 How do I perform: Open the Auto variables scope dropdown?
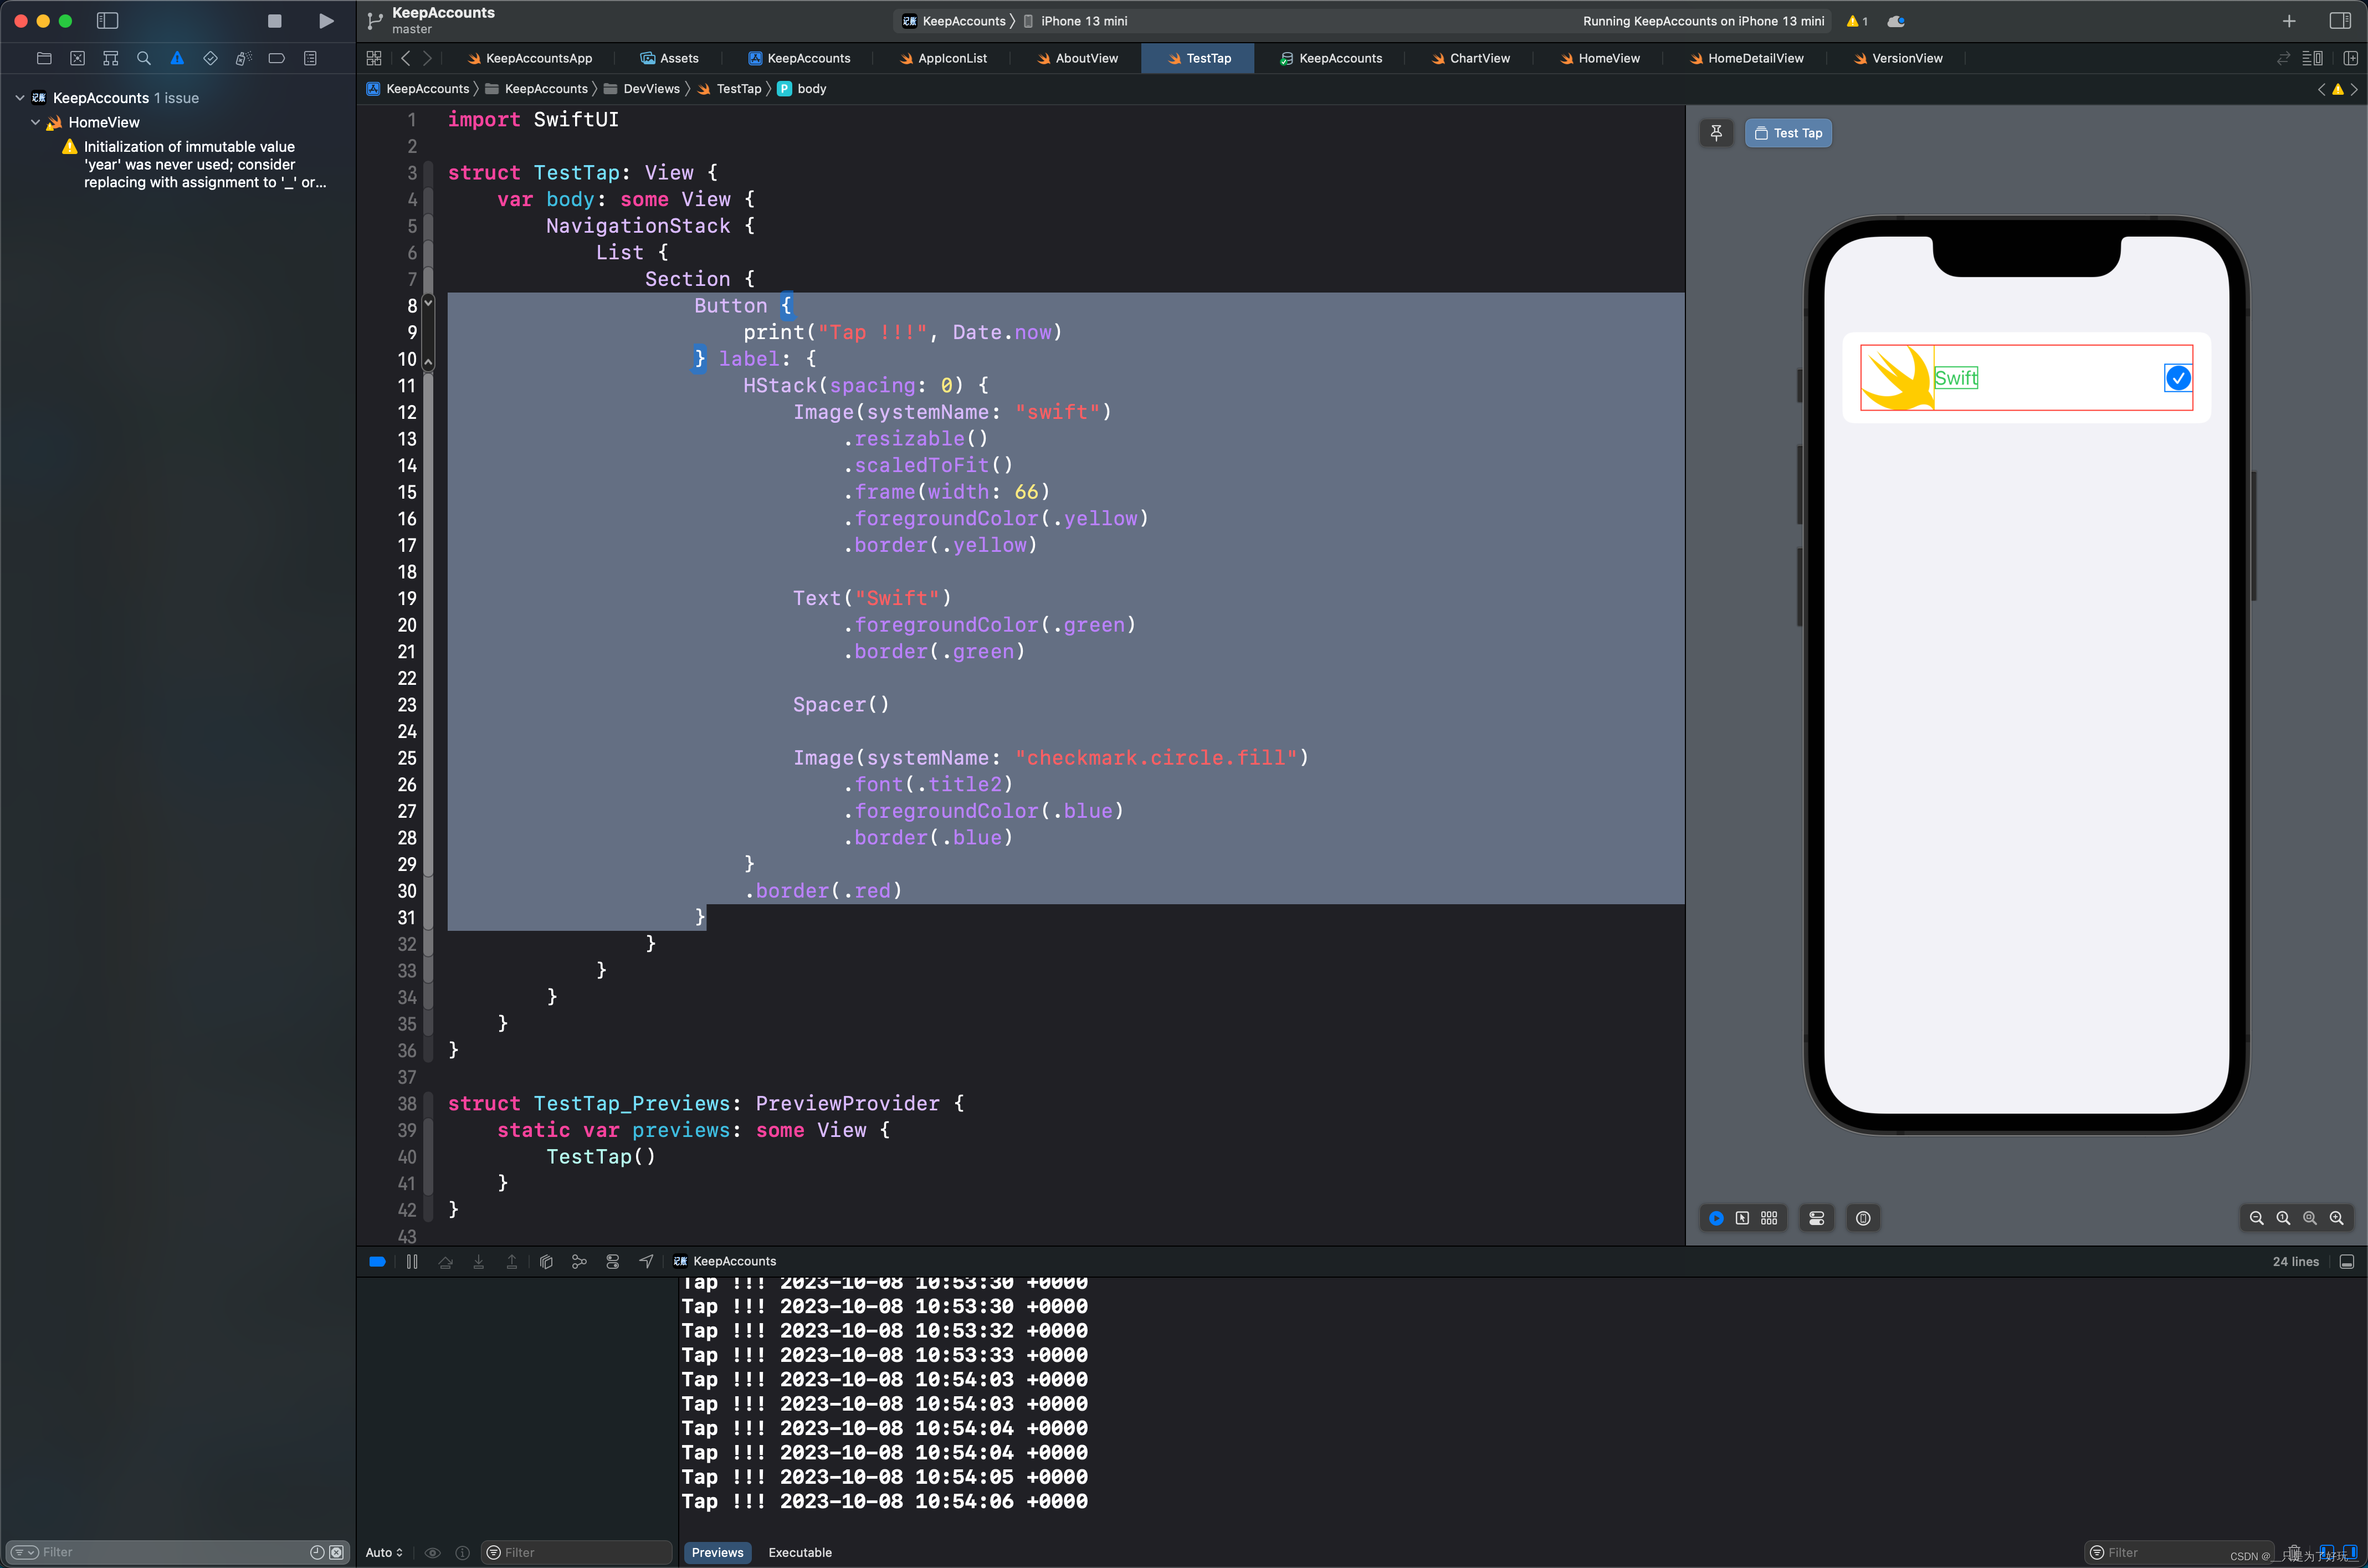(384, 1552)
